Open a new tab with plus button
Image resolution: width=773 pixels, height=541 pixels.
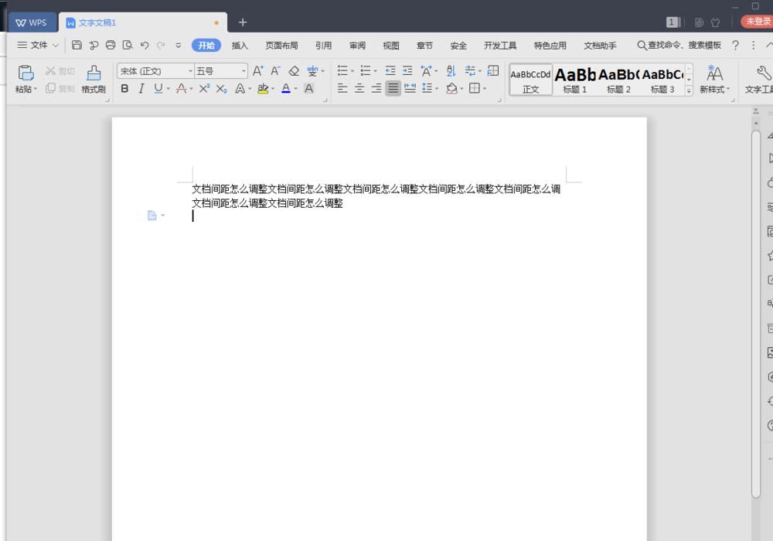(x=243, y=22)
